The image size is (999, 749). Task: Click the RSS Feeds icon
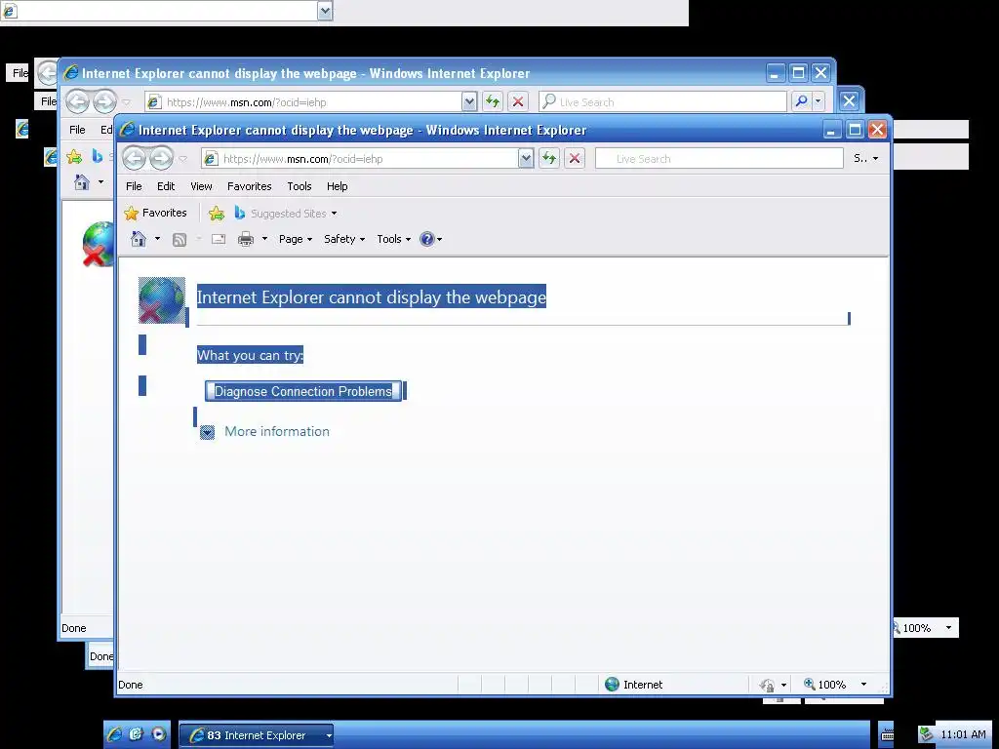pos(180,240)
